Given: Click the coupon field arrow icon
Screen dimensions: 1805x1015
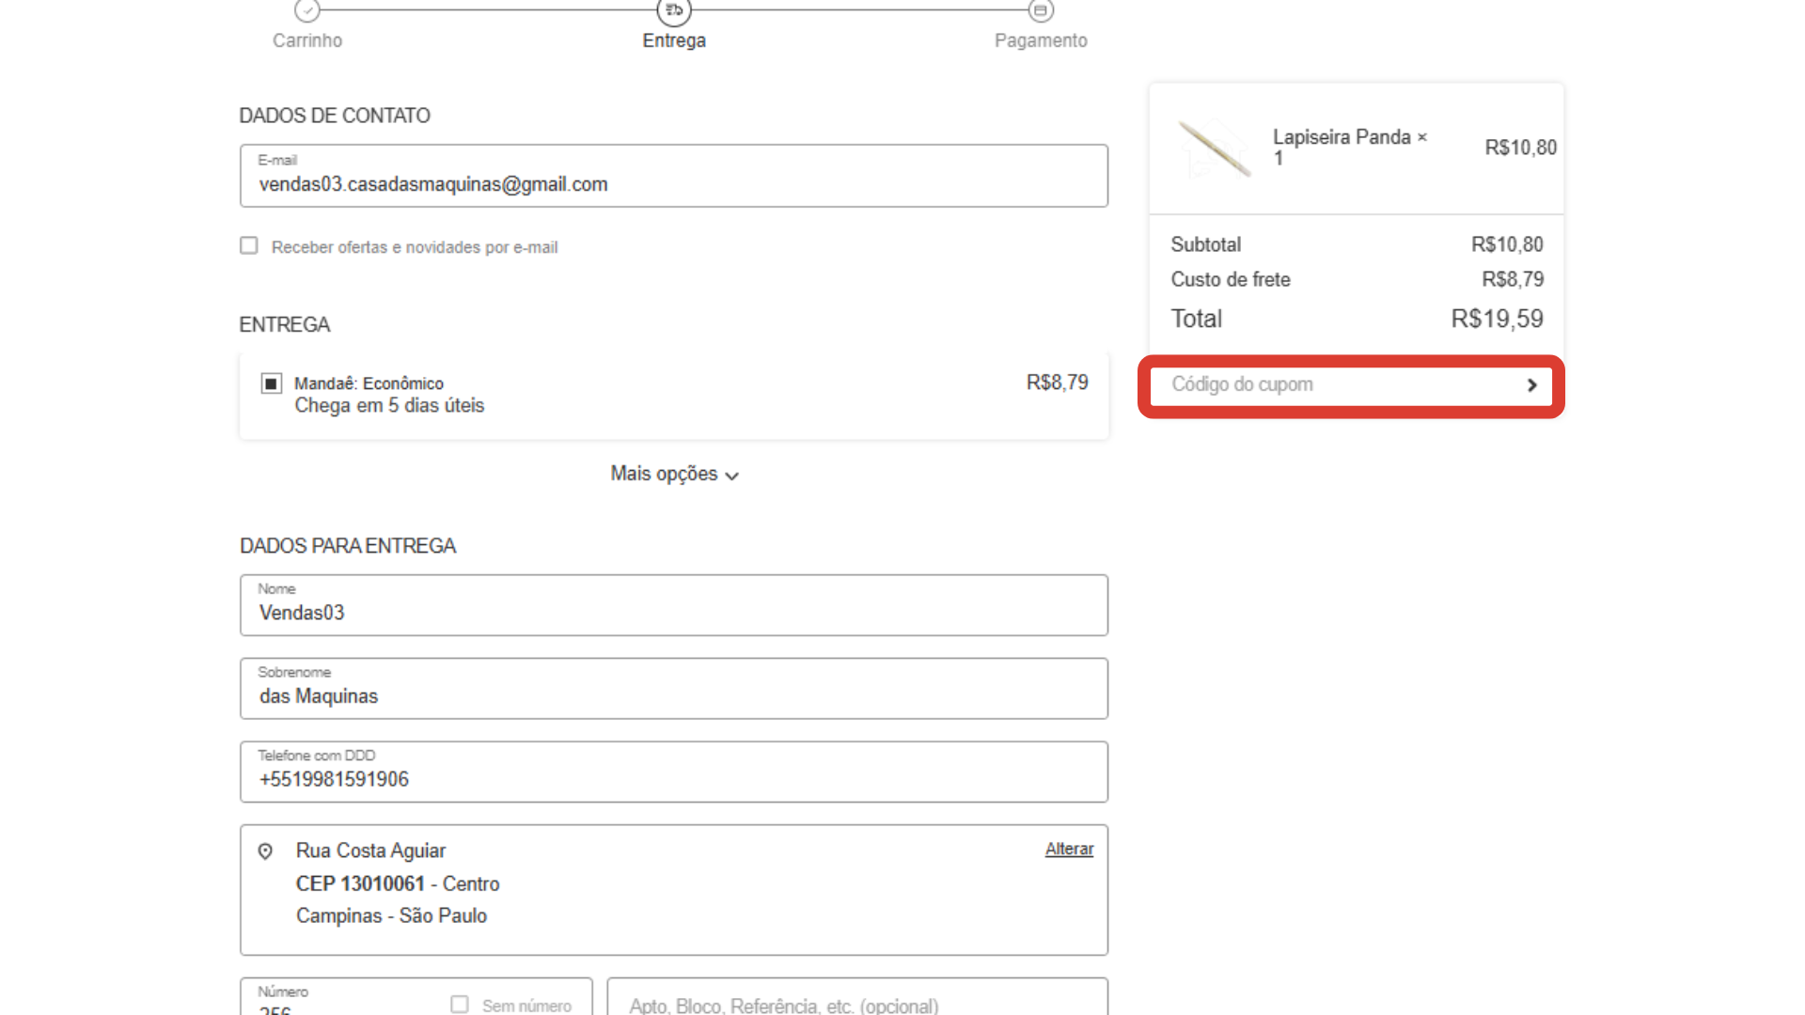Looking at the screenshot, I should click(1531, 385).
